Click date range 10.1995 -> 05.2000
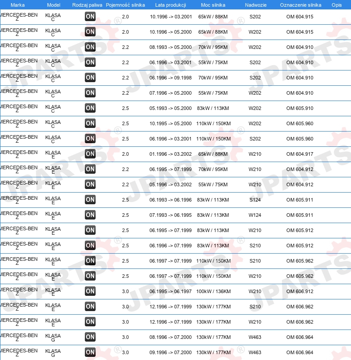The image size is (351, 360). pyautogui.click(x=170, y=123)
